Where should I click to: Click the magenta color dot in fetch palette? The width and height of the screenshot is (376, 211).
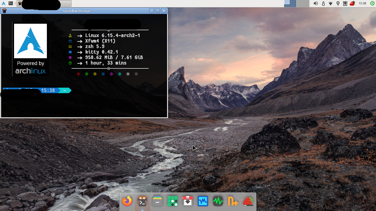[x=111, y=74]
